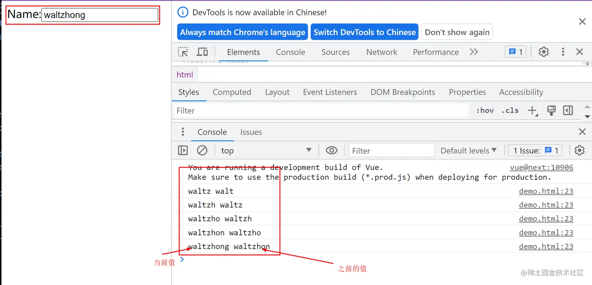Click Switch DevTools to Chinese button

click(365, 32)
